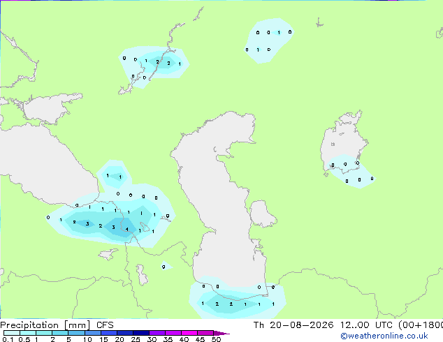Click the "10" legend scale label
Viewport: 443px width, 342px height.
tap(87, 339)
